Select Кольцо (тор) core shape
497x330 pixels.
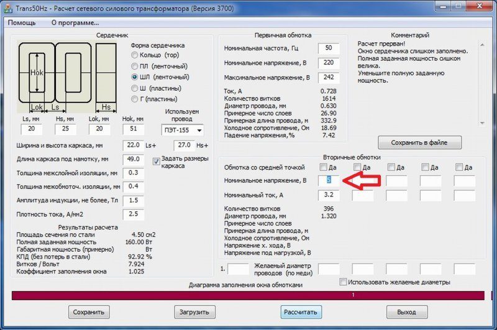[x=155, y=55]
